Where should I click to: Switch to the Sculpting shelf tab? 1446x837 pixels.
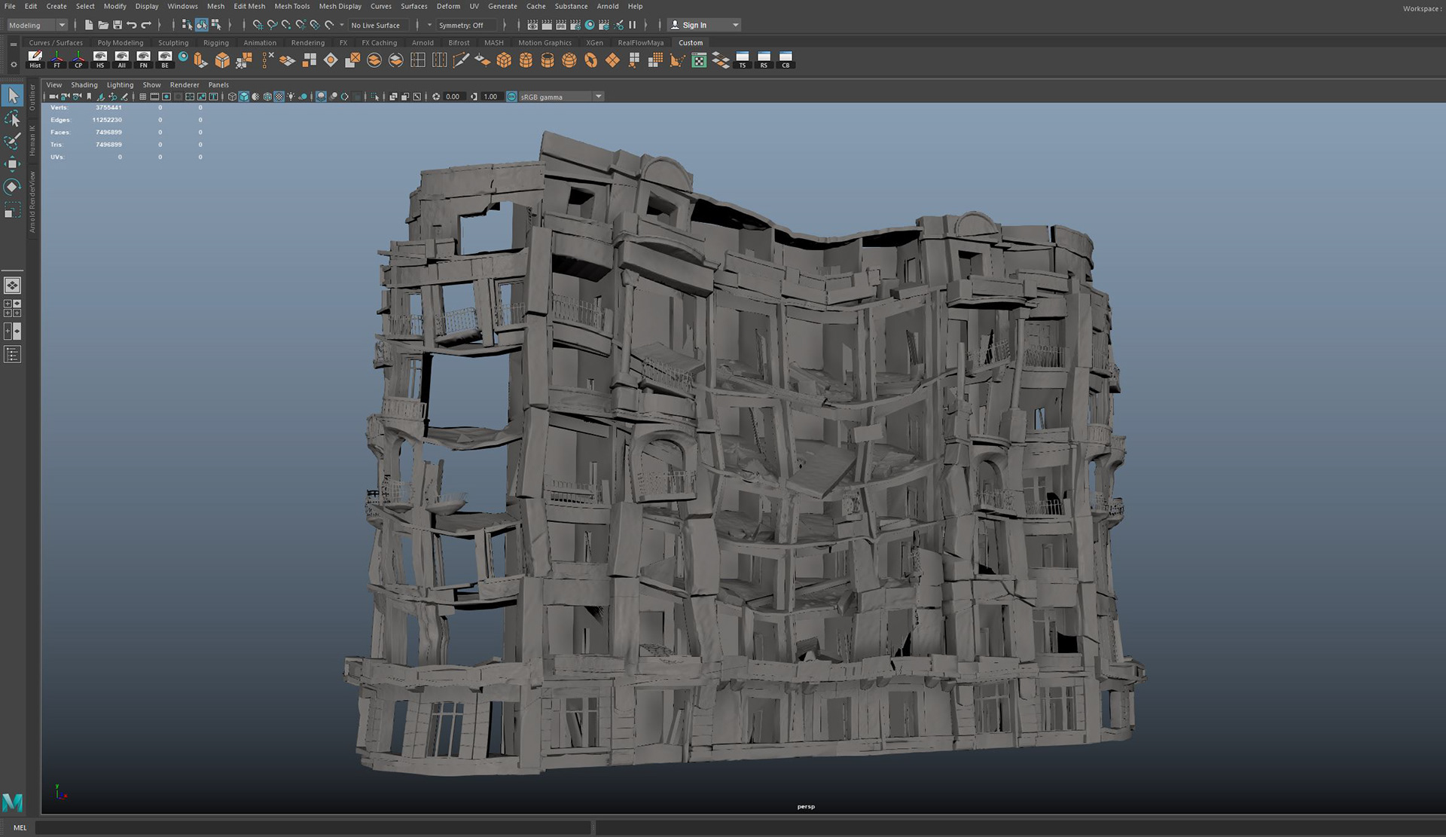(x=173, y=43)
